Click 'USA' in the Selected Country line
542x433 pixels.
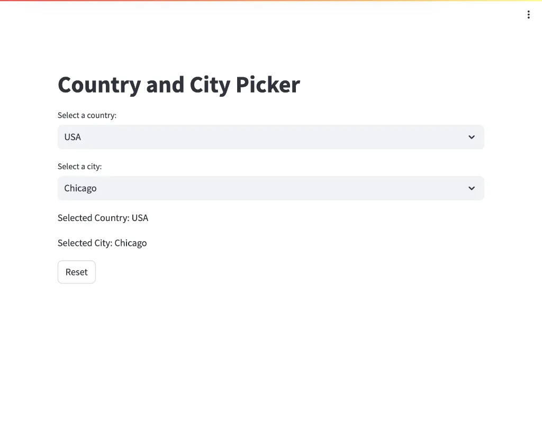pos(140,218)
